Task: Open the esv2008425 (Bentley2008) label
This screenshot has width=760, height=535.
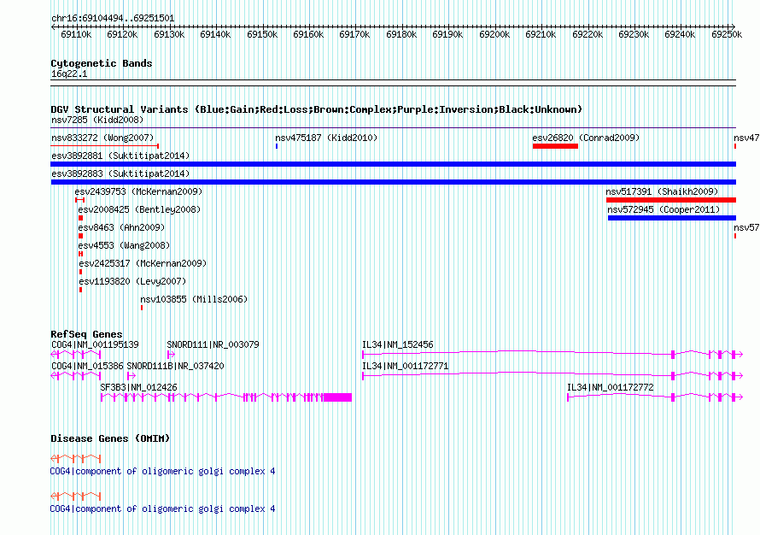Action: click(139, 209)
